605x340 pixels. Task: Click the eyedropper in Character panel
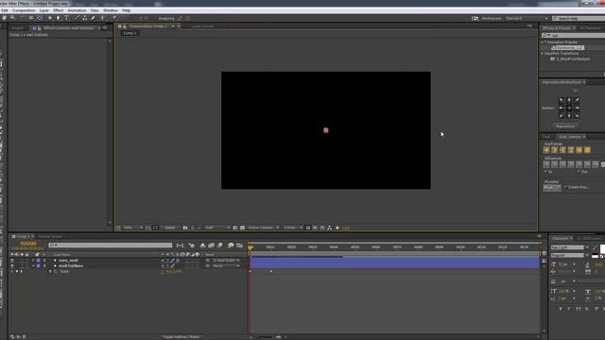(595, 247)
